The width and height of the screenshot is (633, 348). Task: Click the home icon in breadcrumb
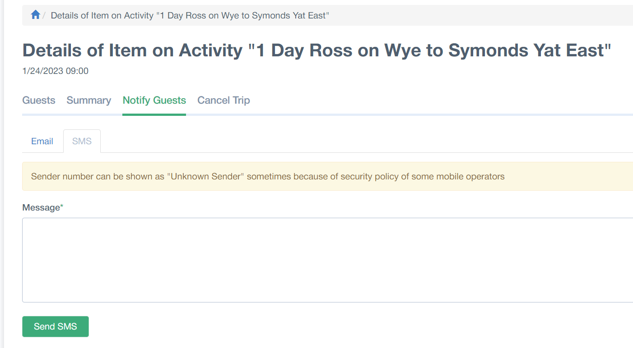coord(36,15)
